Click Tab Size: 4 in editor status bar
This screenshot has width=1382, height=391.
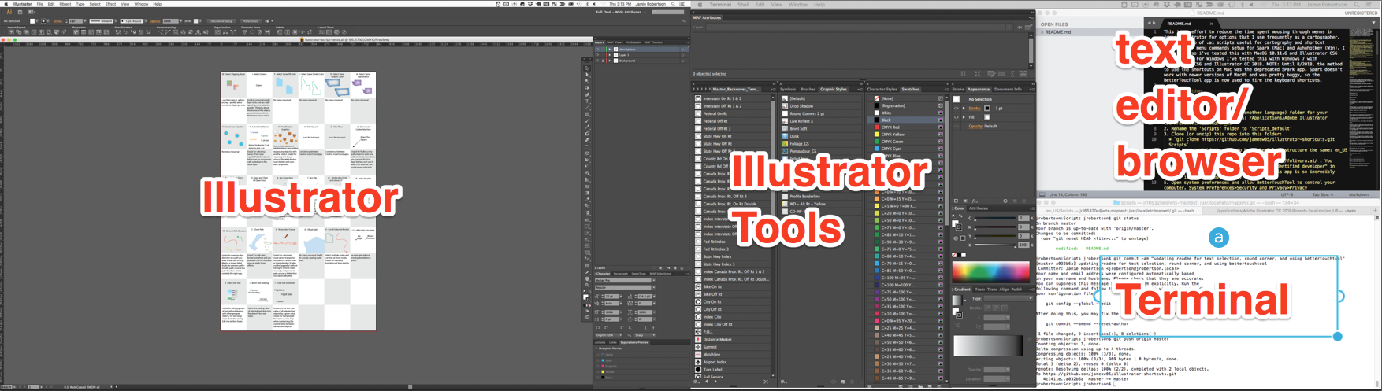(1323, 194)
